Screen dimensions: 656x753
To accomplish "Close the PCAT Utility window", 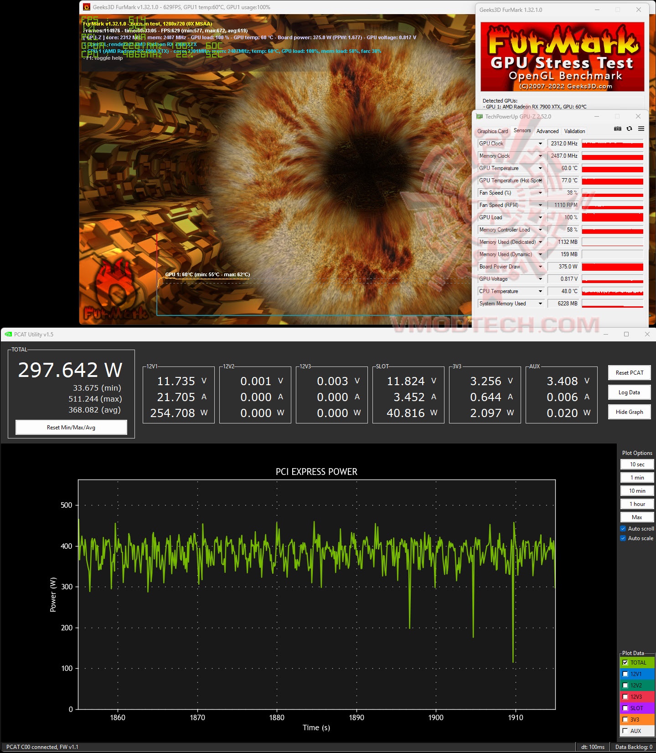I will [x=647, y=335].
